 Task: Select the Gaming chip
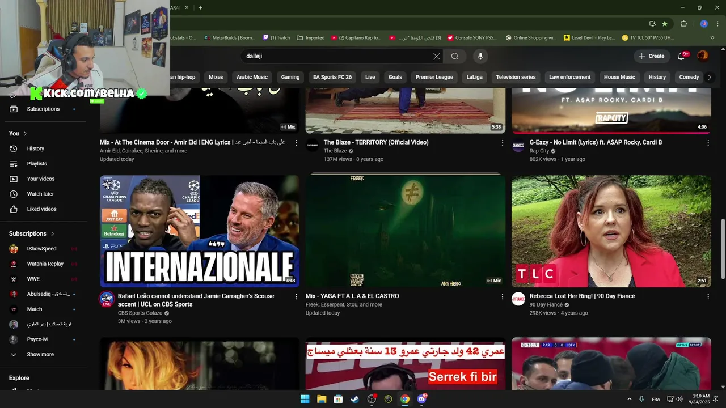click(x=290, y=77)
